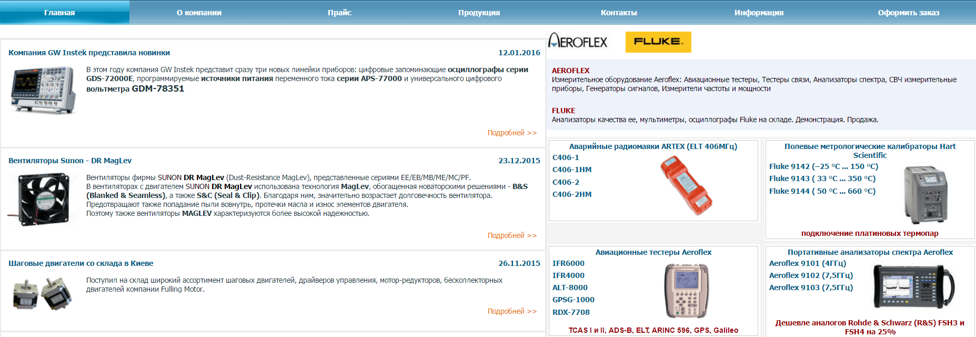
Task: Click Подробней for the Sunon fans article
Action: coord(512,235)
